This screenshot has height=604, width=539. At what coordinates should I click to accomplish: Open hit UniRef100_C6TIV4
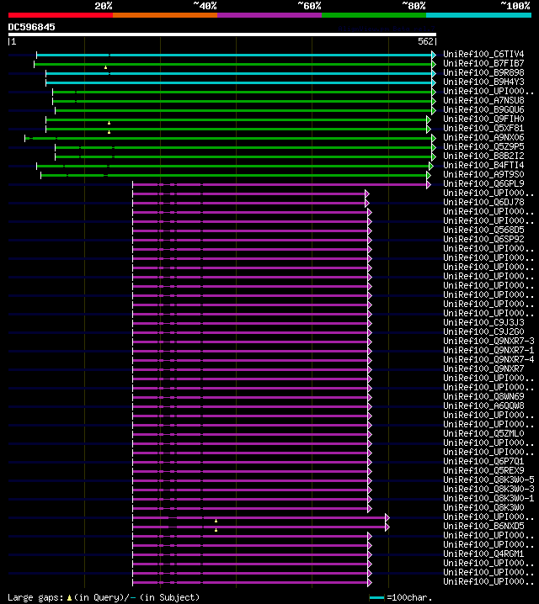483,54
